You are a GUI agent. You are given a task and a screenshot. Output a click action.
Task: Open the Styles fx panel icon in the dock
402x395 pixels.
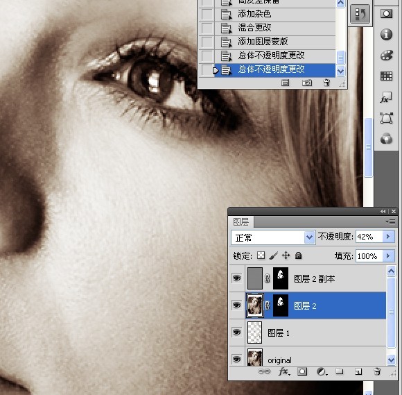pyautogui.click(x=386, y=98)
